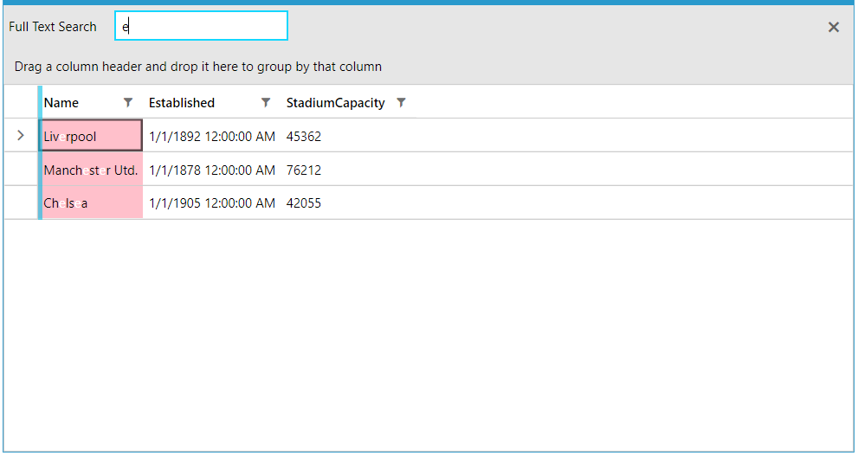Select the 1/1/1892 12:00:00 AM cell
This screenshot has width=858, height=456.
tap(212, 136)
